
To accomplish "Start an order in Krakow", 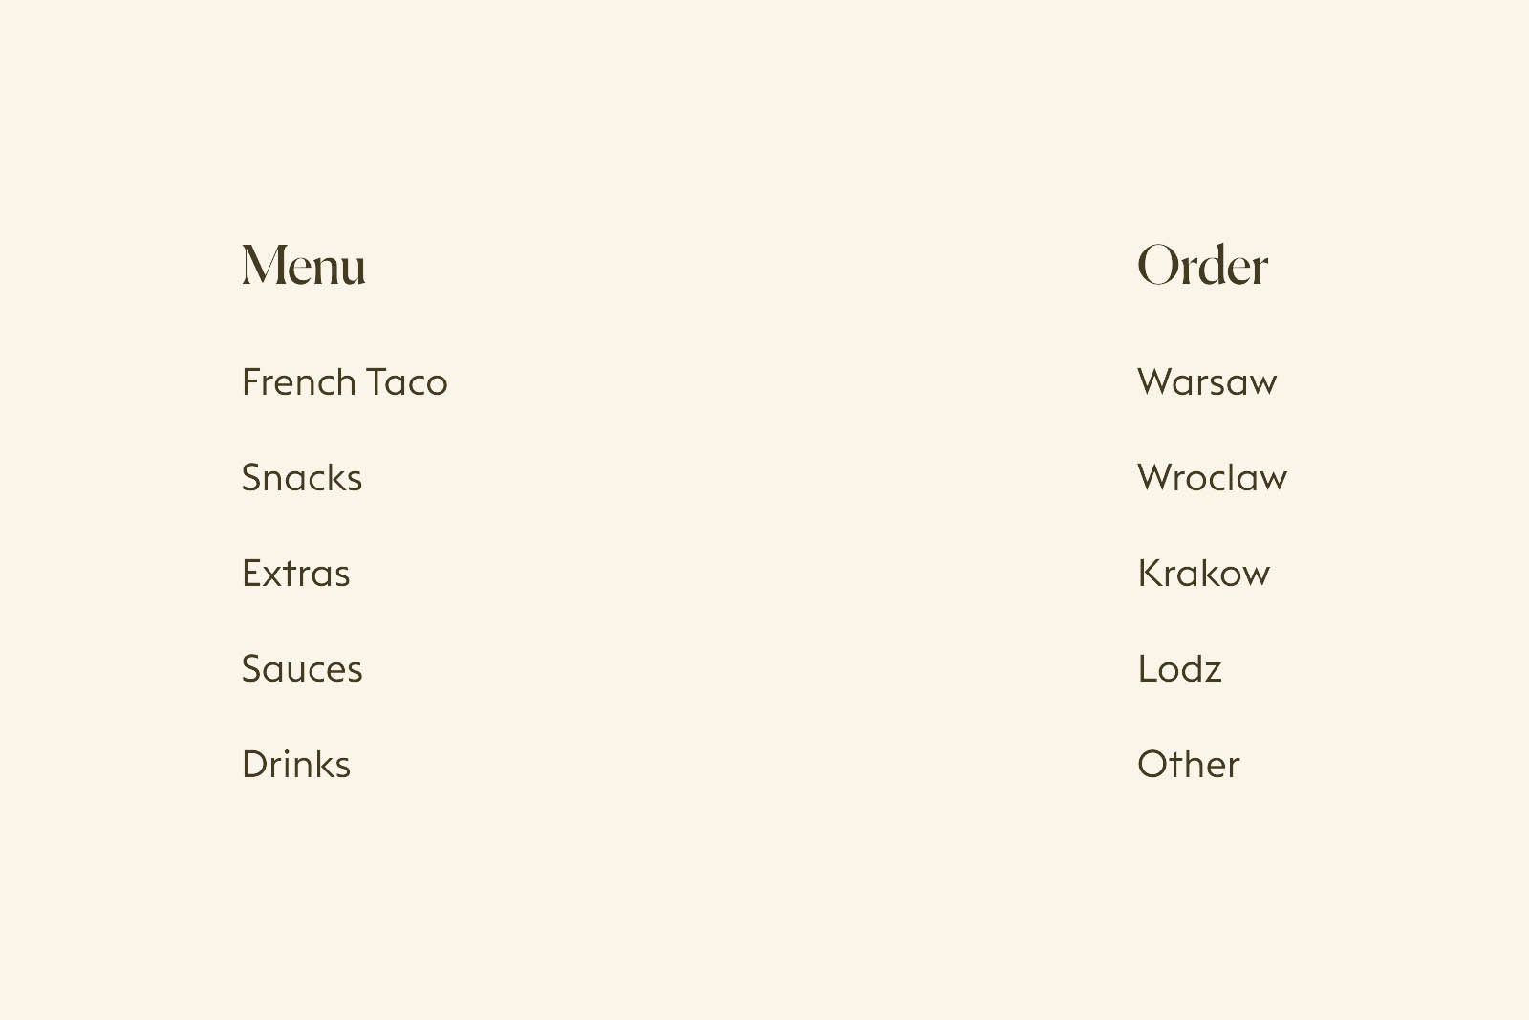I will tap(1203, 574).
